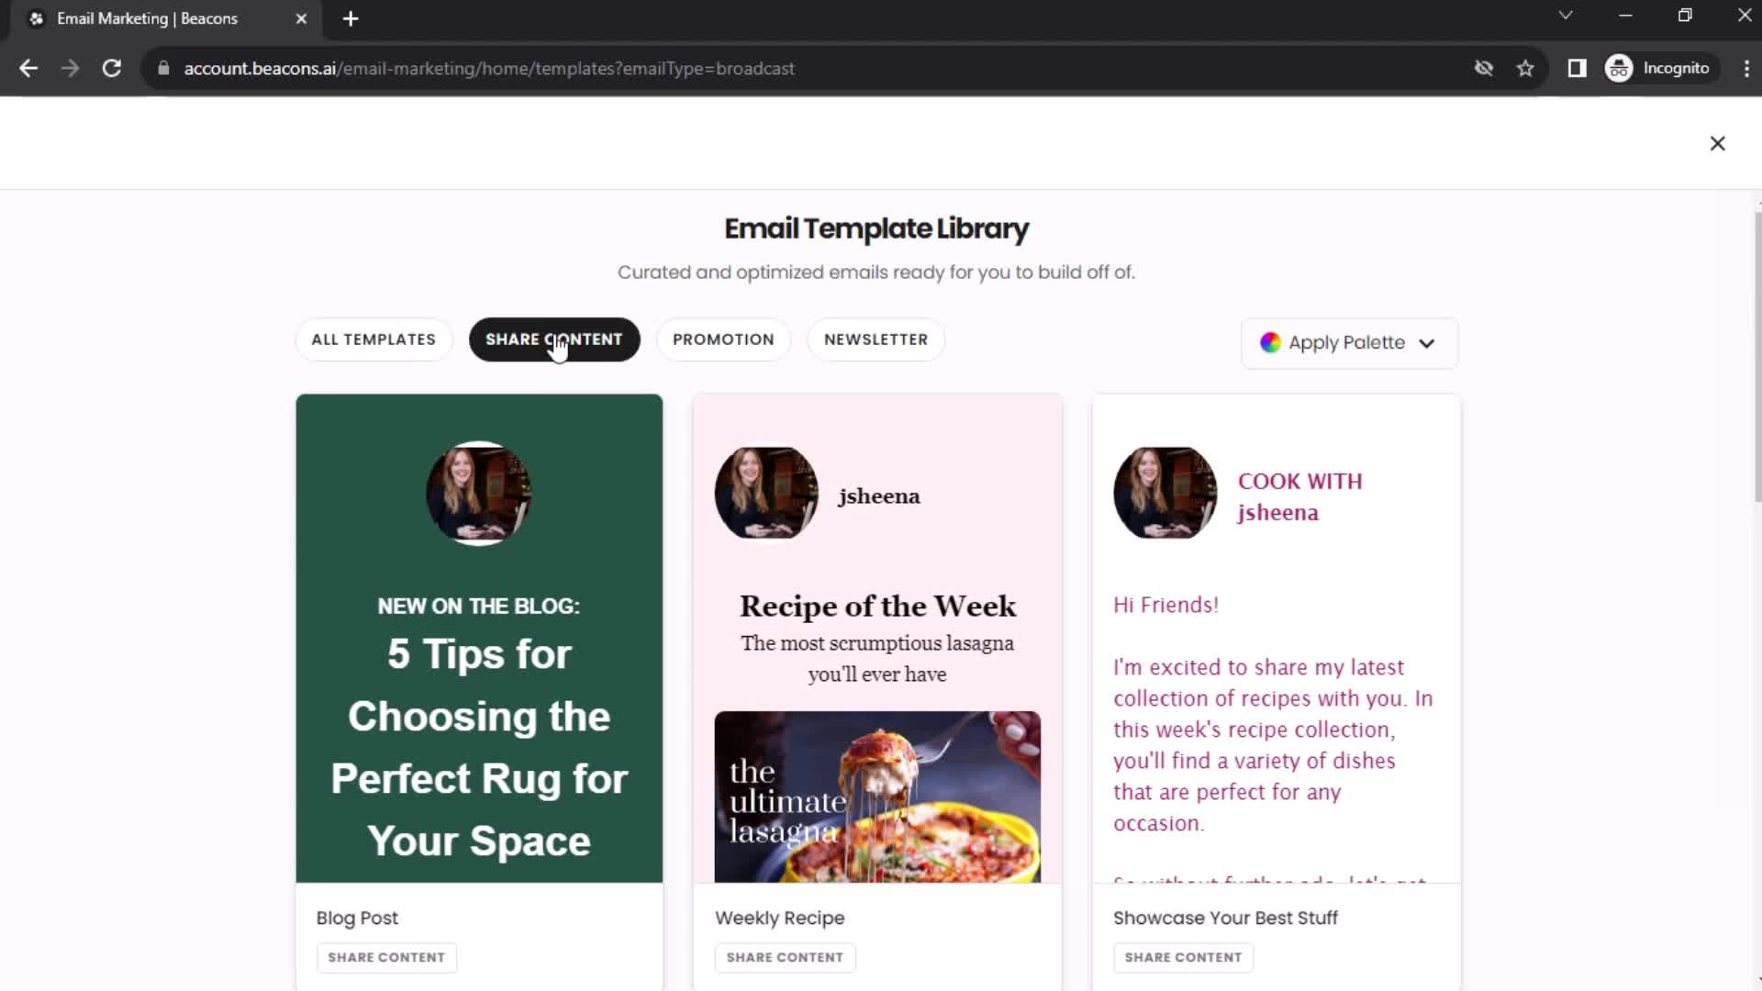Screen dimensions: 1762x991
Task: Click SHARE CONTENT button under Blog Post
Action: [387, 957]
